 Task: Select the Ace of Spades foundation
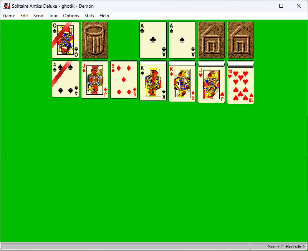tap(182, 40)
